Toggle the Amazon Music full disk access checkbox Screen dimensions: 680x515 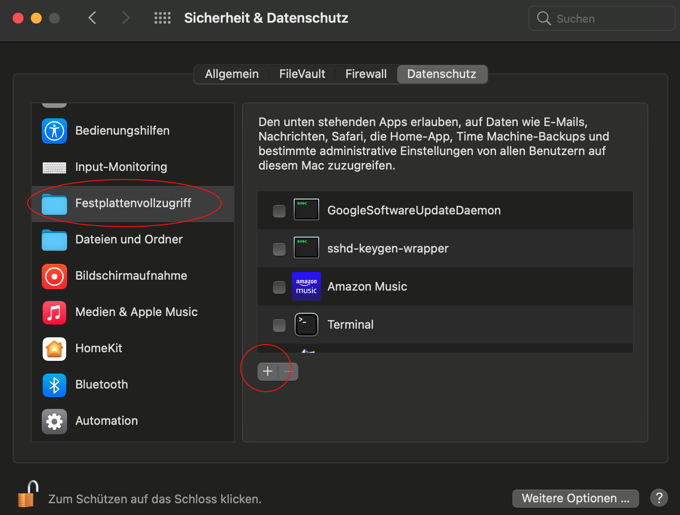click(279, 287)
